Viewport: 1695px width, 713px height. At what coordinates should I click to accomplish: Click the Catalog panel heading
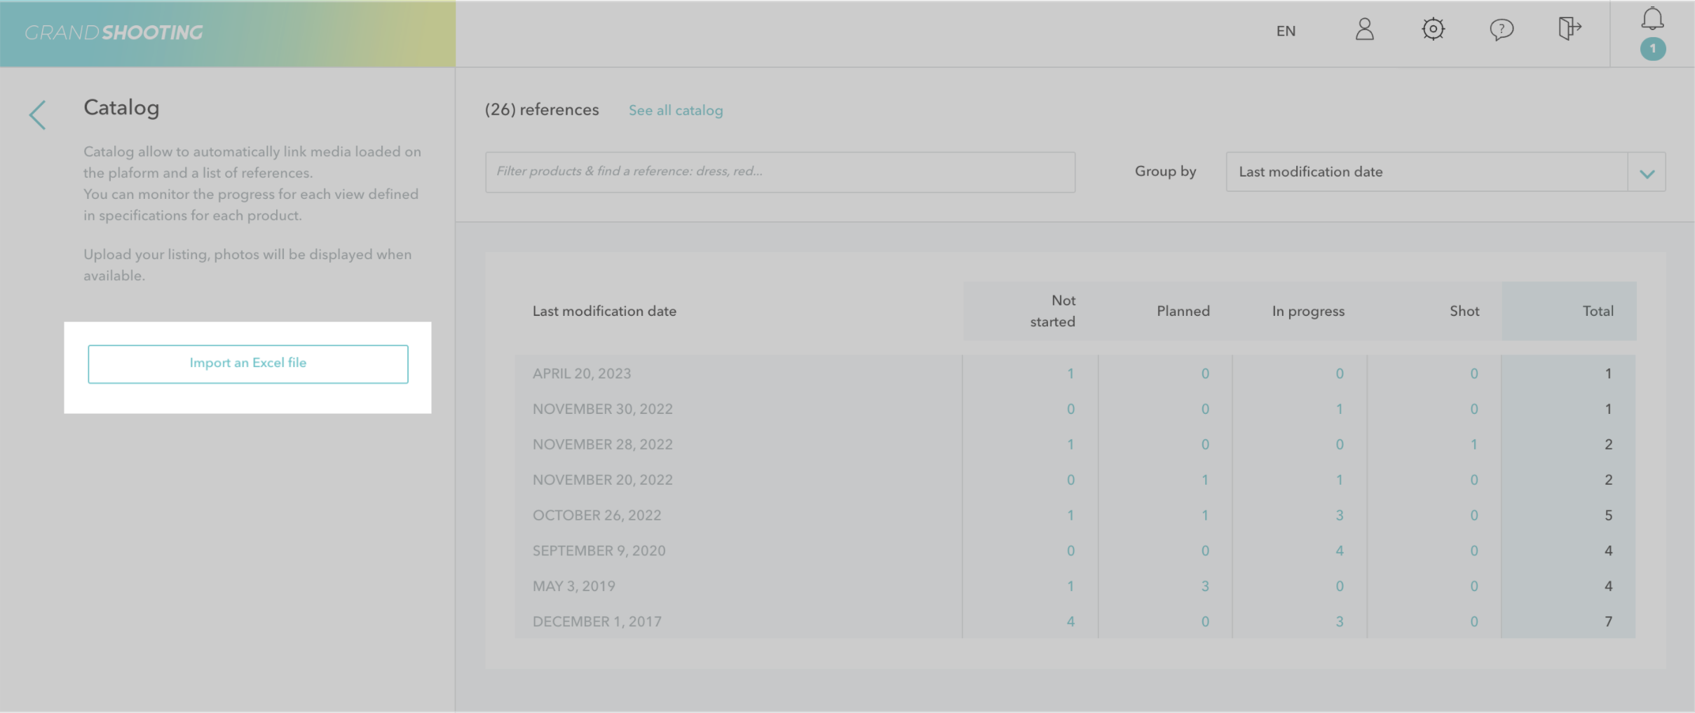coord(121,107)
